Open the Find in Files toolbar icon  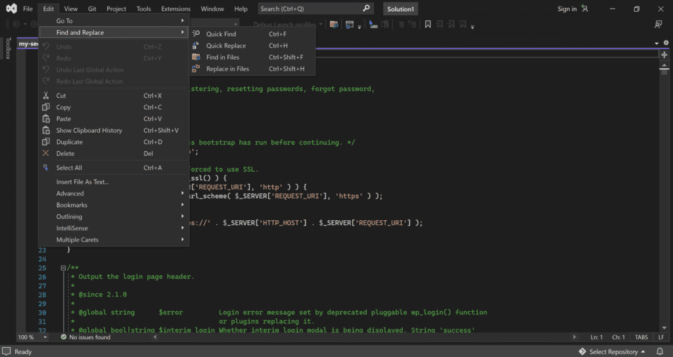pyautogui.click(x=334, y=24)
